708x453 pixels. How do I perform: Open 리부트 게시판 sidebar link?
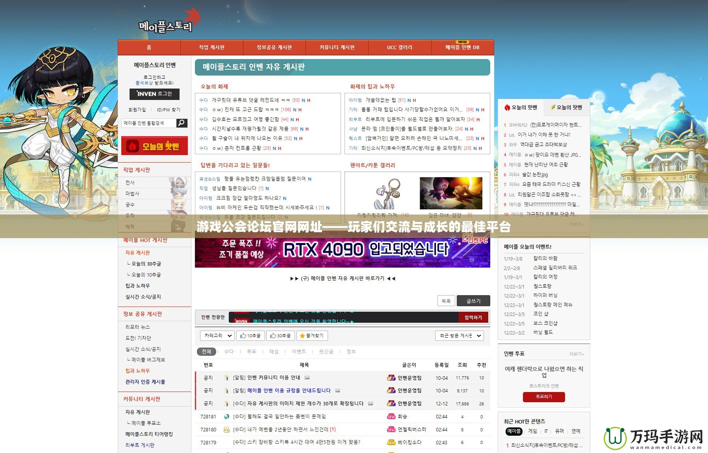[x=140, y=445]
